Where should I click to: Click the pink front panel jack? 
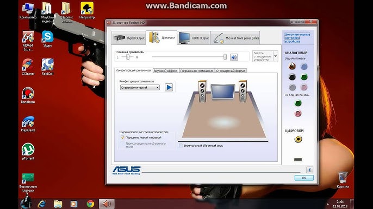coord(298,114)
